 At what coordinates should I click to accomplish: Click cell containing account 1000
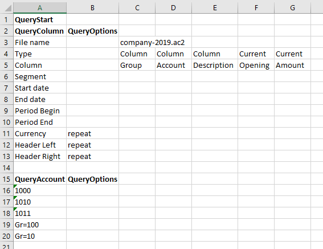(x=40, y=191)
